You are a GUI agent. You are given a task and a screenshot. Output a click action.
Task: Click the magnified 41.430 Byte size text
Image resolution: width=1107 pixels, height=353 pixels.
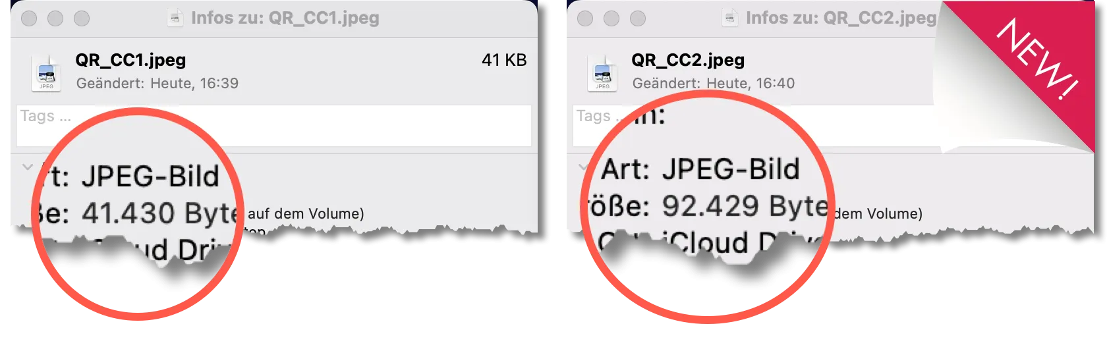pos(159,213)
